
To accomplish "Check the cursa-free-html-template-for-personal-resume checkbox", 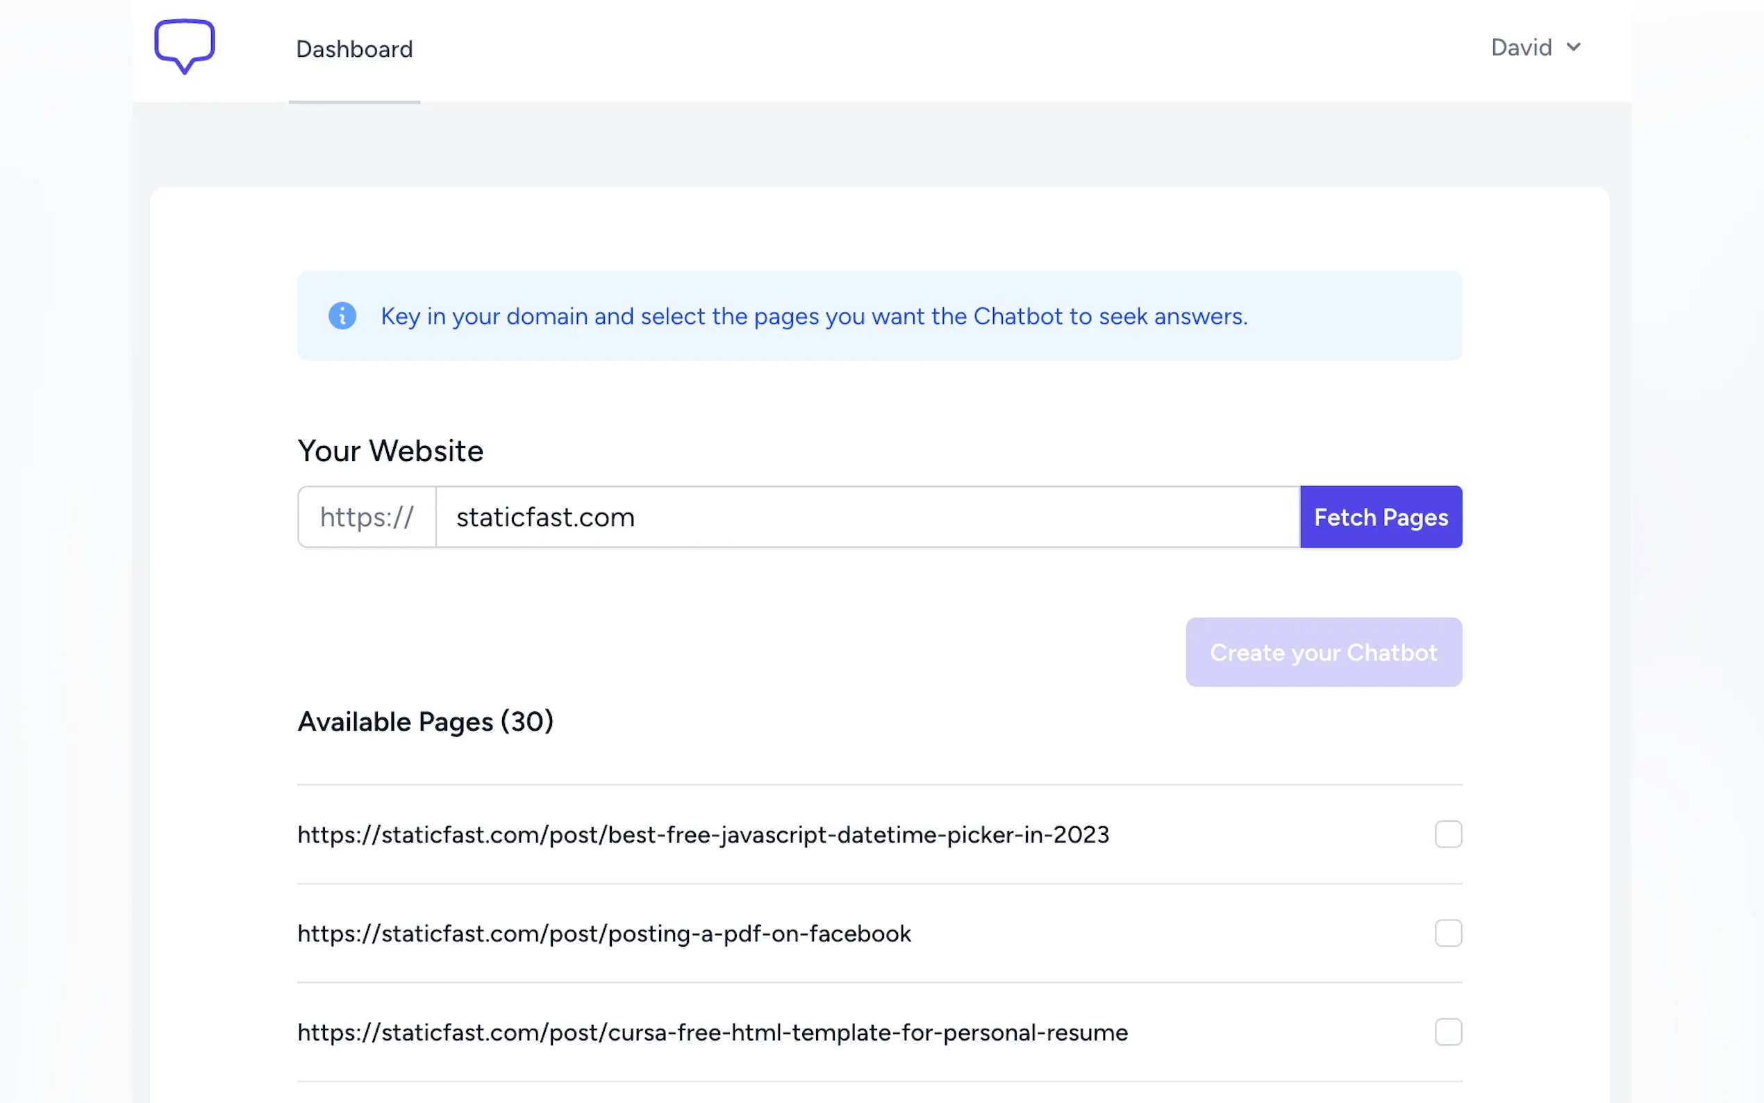I will pyautogui.click(x=1448, y=1032).
